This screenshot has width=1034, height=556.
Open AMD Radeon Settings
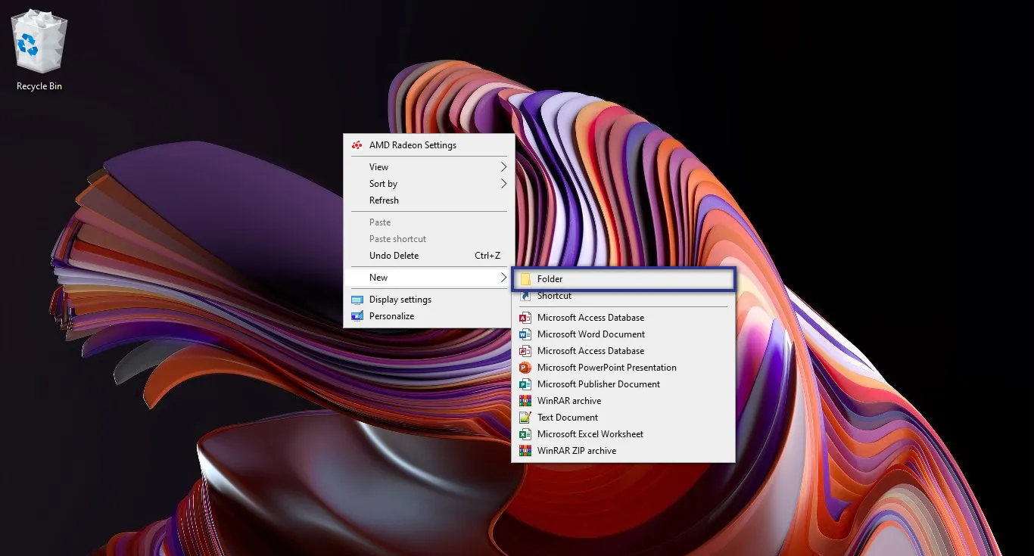413,144
